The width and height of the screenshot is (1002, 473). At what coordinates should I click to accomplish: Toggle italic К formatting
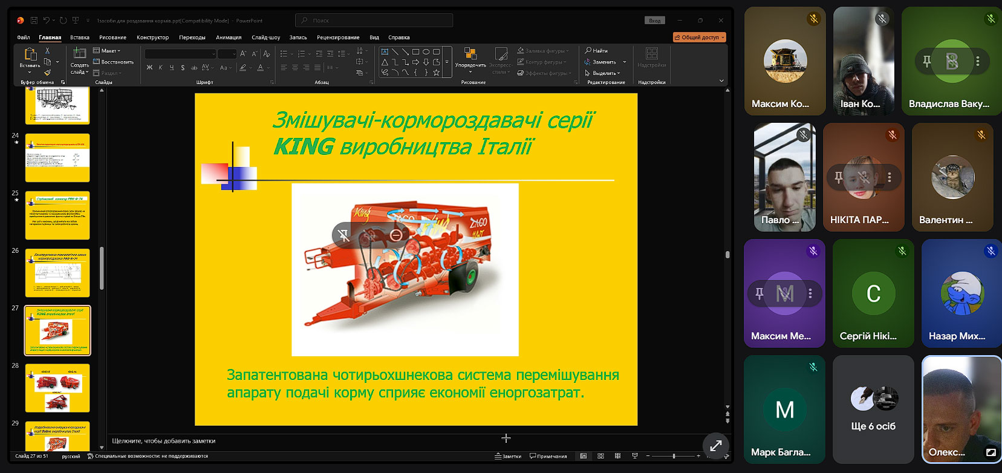click(x=160, y=68)
